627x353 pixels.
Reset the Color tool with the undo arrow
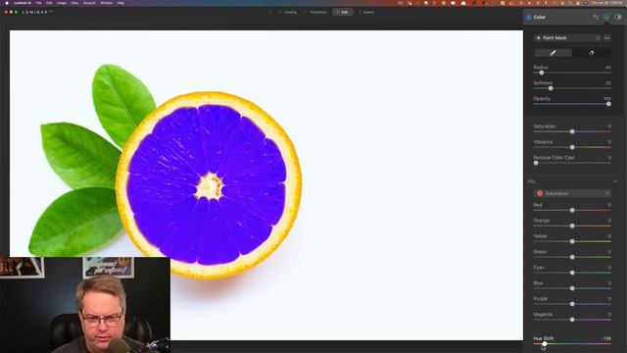click(596, 18)
